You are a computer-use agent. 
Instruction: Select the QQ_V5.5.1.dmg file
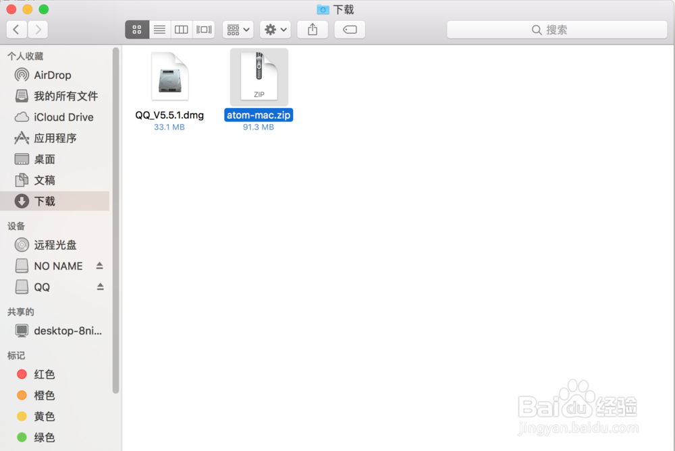pos(169,76)
